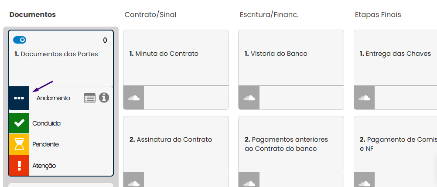
Task: Toggle the blue switch on Documentos das Partes
Action: coord(20,40)
